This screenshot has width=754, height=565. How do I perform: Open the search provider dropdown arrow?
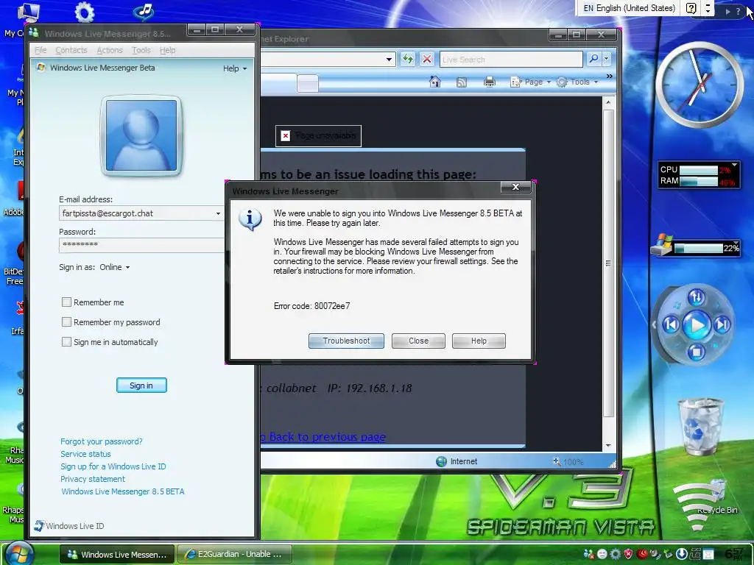click(607, 59)
